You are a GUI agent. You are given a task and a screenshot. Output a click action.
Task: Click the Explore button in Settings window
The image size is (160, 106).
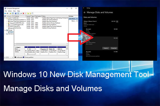tap(106, 48)
